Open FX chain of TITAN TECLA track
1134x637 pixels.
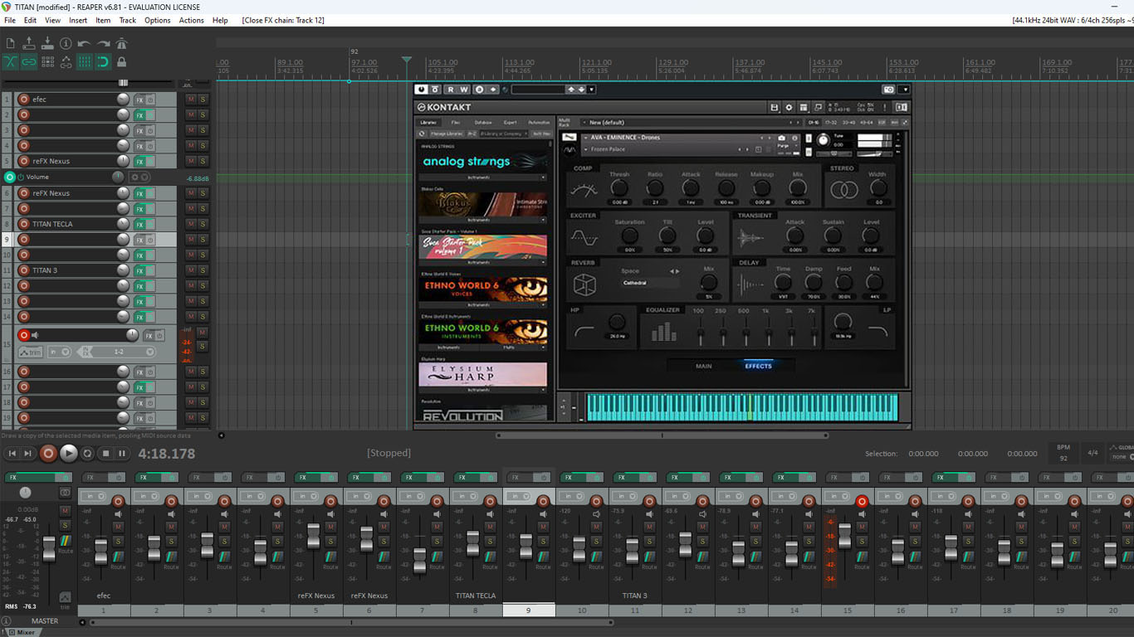(139, 224)
